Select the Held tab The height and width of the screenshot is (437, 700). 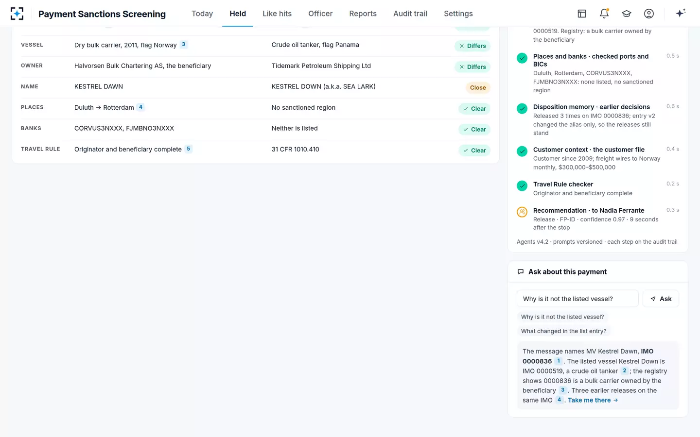[238, 14]
